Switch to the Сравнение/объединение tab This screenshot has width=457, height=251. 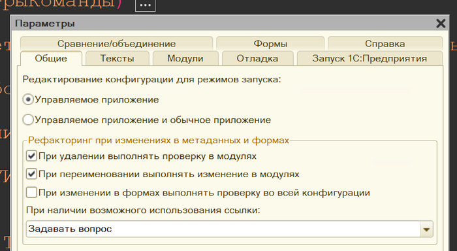click(117, 44)
